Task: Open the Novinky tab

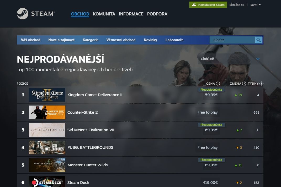Action: tap(151, 40)
